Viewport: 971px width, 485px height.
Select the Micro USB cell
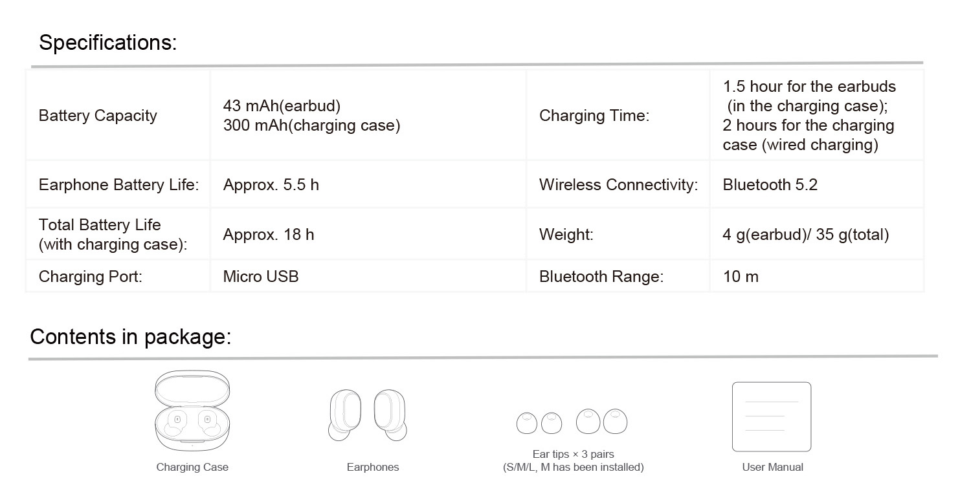coord(261,277)
